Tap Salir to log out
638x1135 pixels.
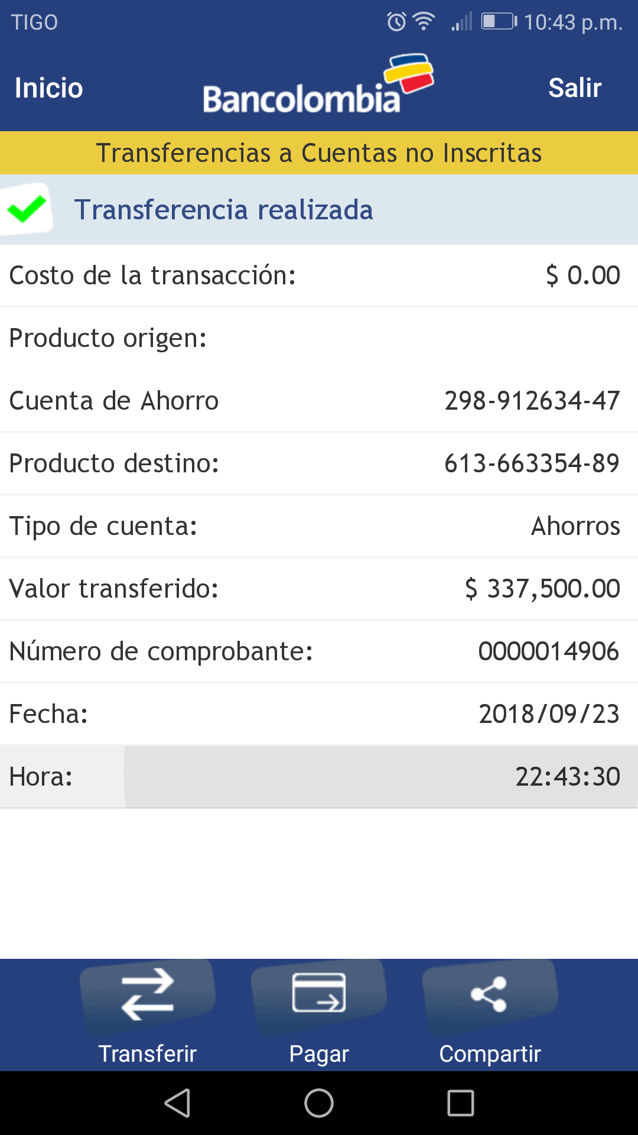[575, 88]
